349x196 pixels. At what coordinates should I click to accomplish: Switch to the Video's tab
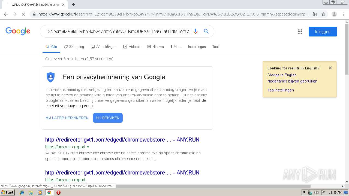(132, 47)
